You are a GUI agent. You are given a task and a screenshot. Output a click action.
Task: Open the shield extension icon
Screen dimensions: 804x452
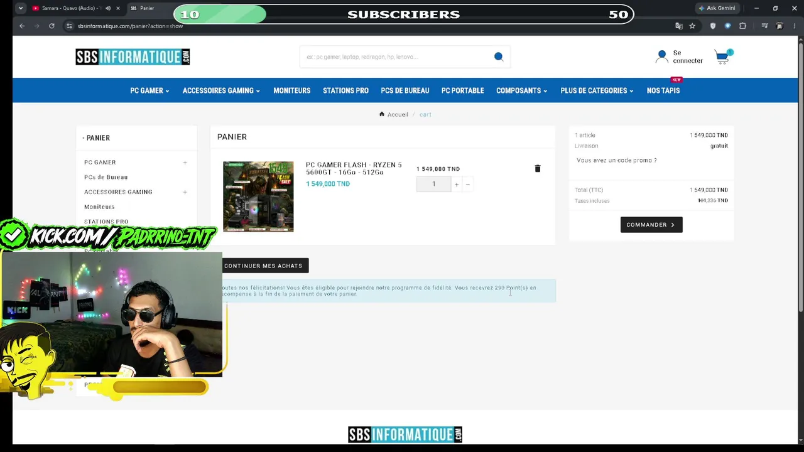coord(713,26)
